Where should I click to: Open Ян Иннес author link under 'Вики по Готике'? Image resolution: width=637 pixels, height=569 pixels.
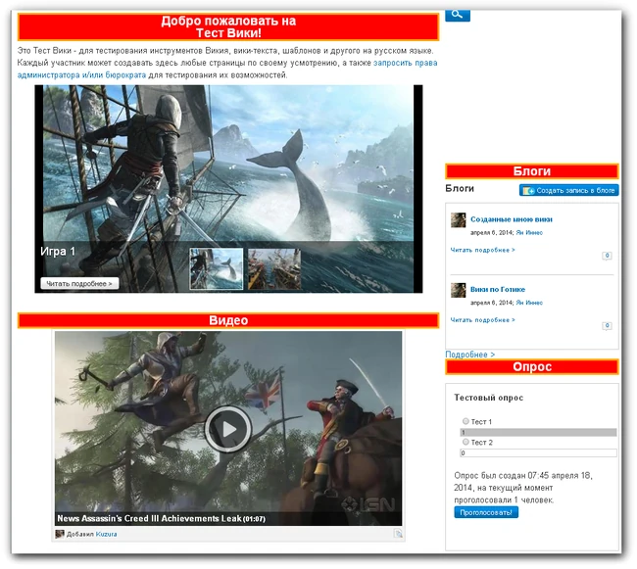tap(529, 303)
